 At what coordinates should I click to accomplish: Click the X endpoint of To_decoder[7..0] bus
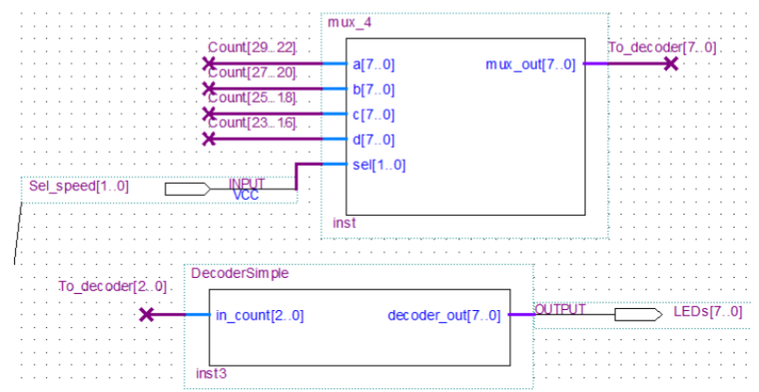670,63
